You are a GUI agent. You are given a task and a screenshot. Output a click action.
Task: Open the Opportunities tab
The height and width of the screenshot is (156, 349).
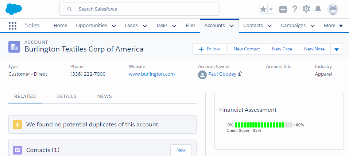coord(92,26)
